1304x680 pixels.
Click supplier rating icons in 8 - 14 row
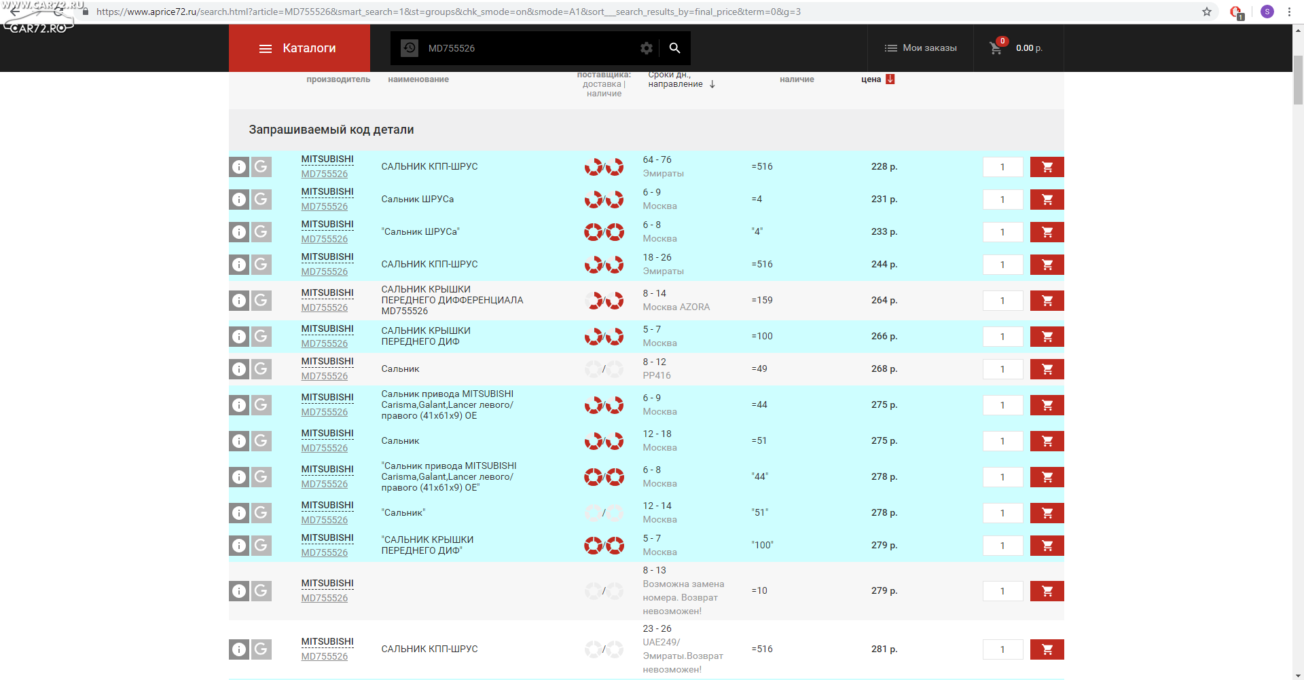[x=604, y=301]
